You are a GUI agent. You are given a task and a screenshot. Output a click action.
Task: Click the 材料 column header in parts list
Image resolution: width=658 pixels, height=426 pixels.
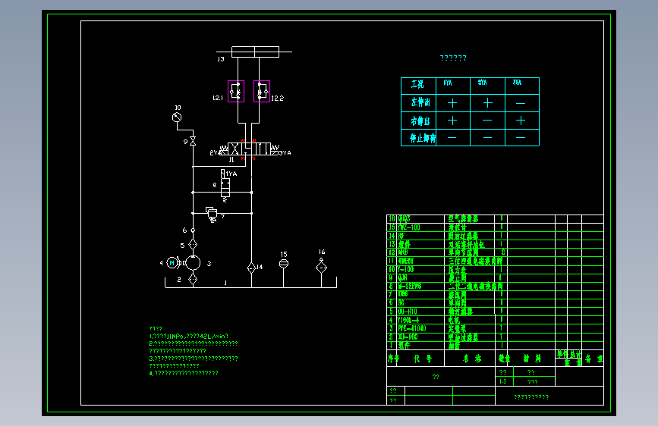pos(532,359)
